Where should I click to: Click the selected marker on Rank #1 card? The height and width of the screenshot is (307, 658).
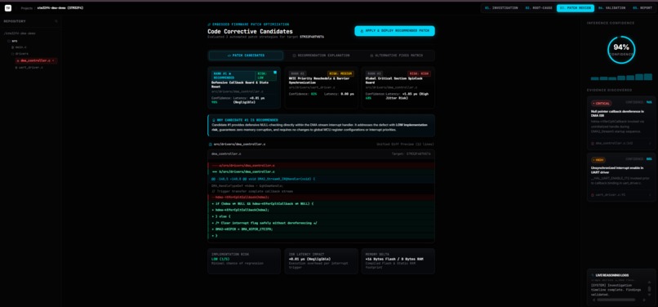275,72
